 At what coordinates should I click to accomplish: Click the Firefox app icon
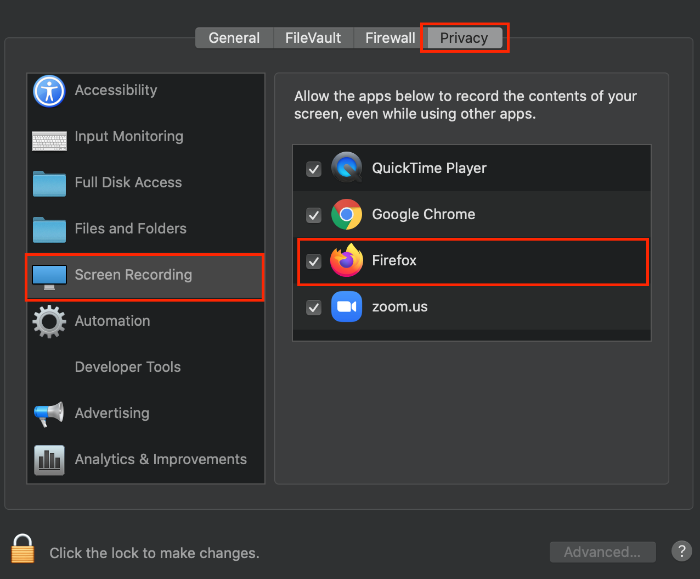(x=347, y=260)
